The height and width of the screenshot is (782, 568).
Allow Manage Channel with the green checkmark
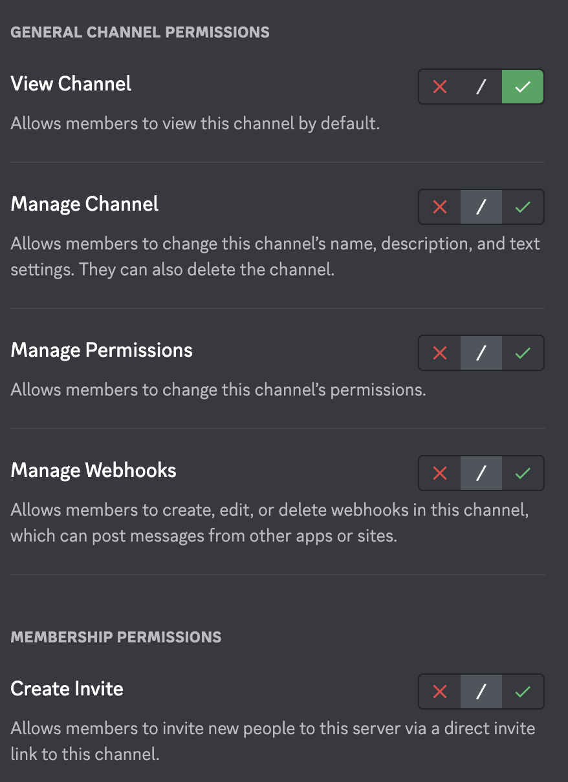523,207
